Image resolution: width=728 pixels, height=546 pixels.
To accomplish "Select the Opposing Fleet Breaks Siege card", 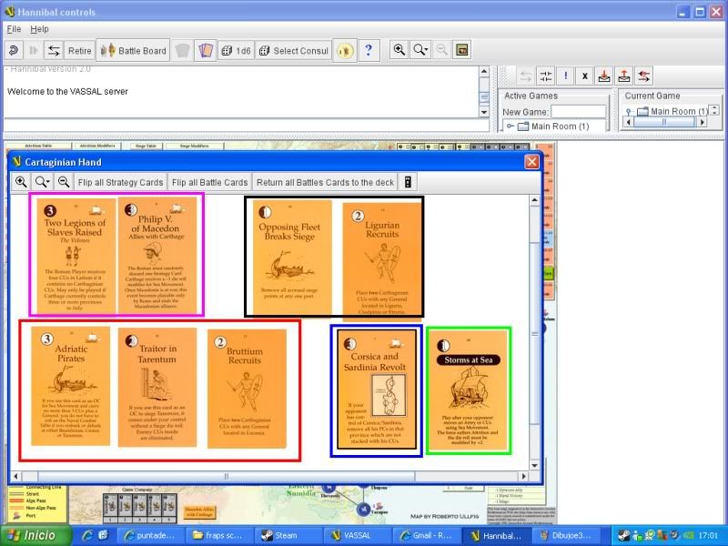I will pyautogui.click(x=292, y=258).
